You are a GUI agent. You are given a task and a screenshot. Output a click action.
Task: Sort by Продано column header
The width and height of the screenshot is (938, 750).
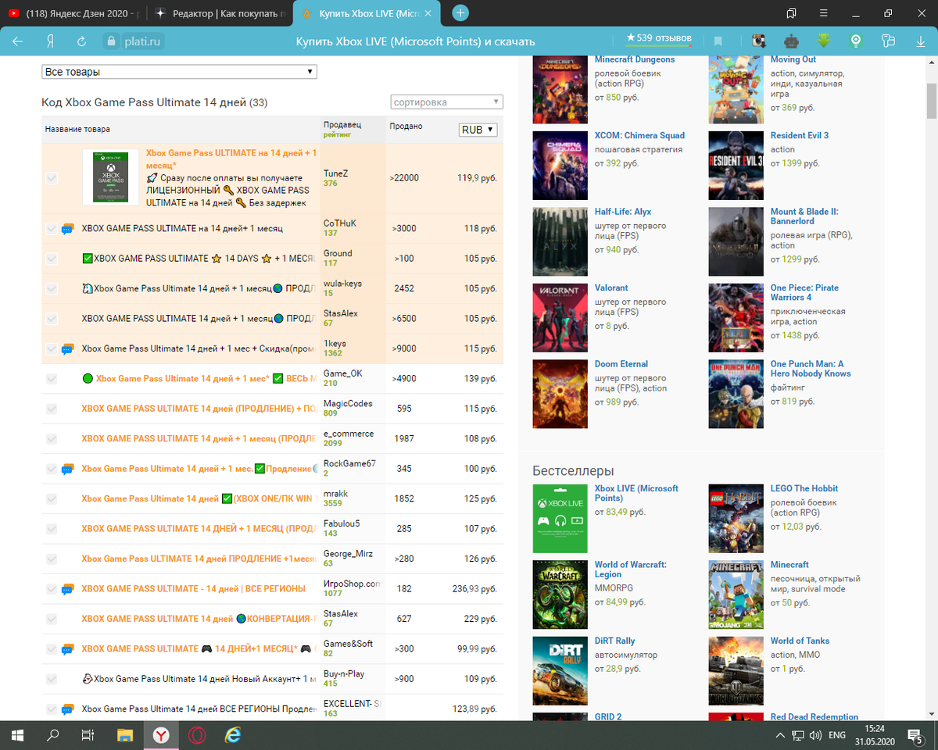(x=406, y=126)
